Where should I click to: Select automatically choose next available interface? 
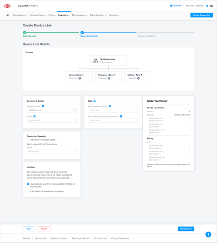[x=28, y=184]
